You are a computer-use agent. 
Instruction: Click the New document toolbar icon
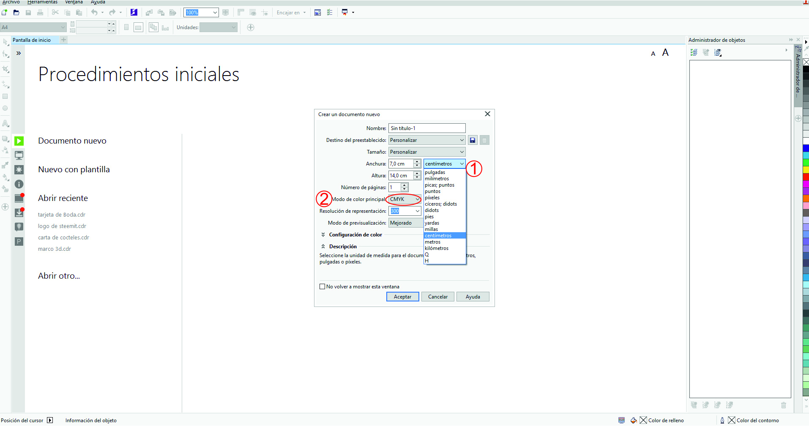pyautogui.click(x=5, y=12)
